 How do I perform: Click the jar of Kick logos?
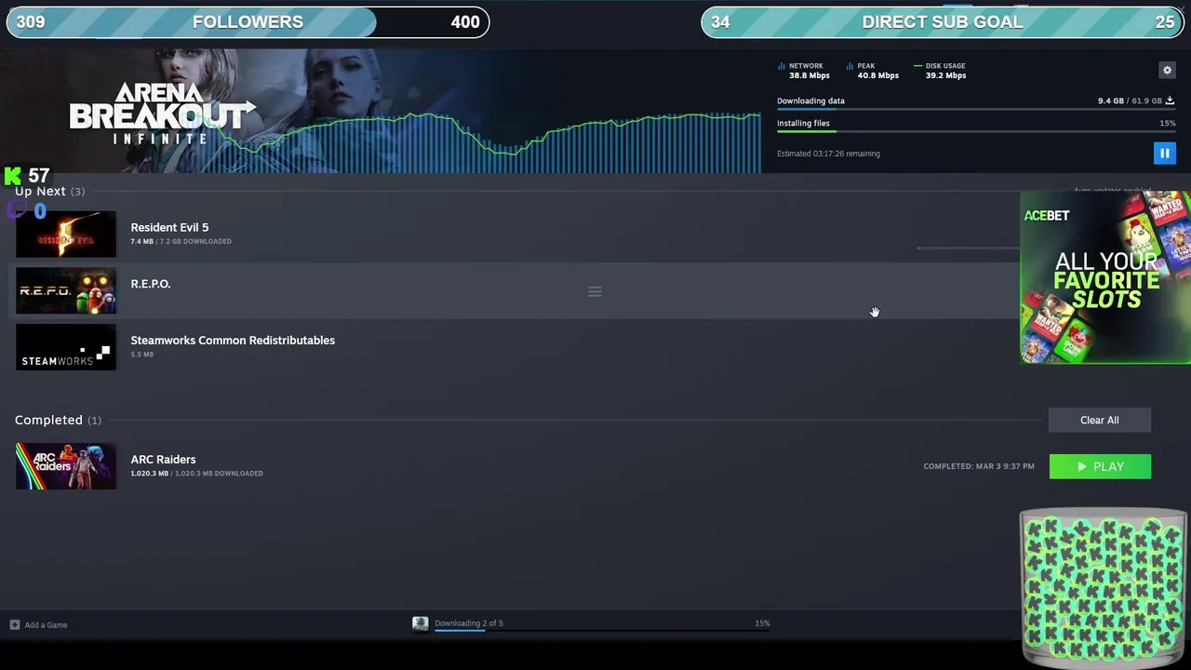(1103, 588)
